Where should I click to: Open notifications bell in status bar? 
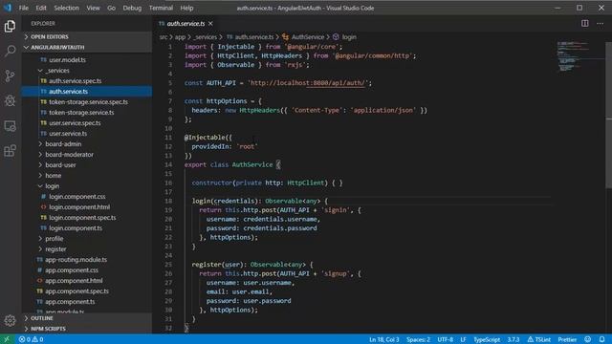click(601, 339)
